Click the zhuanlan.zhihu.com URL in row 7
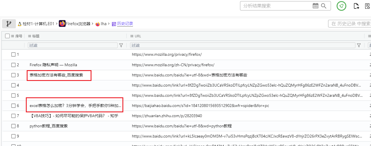 tap(167, 116)
